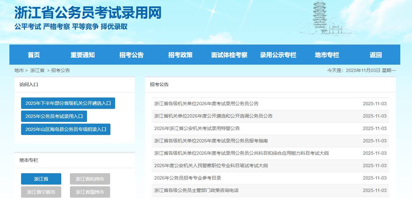The width and height of the screenshot is (412, 199).
Task: Click 2025年公务员考试录用入口 button
Action: coord(54,116)
